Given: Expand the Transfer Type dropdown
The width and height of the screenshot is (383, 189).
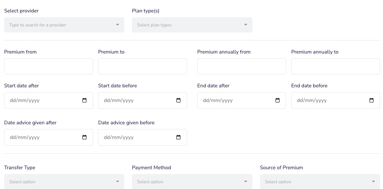Looking at the screenshot, I should pyautogui.click(x=64, y=182).
